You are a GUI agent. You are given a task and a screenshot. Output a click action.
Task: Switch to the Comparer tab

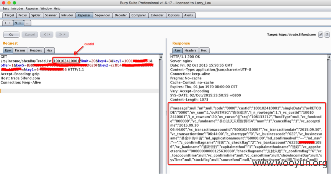tap(139, 15)
